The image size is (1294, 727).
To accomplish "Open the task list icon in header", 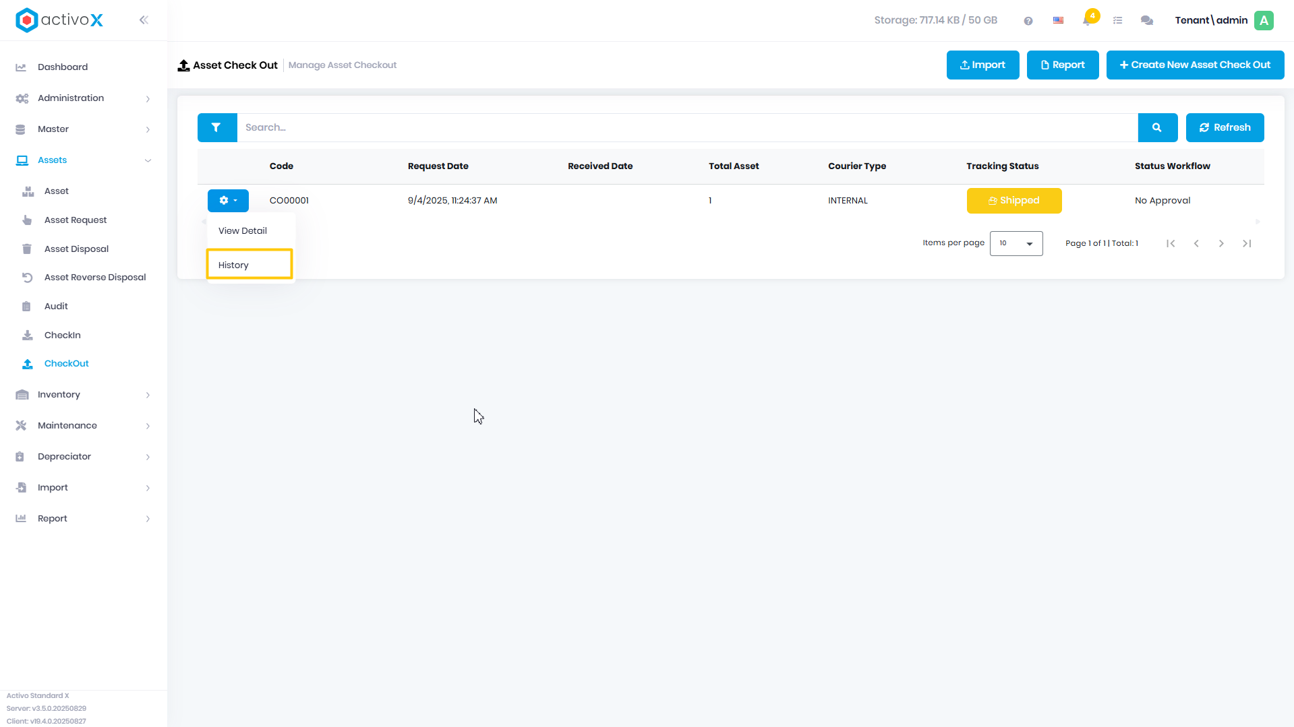I will coord(1117,21).
